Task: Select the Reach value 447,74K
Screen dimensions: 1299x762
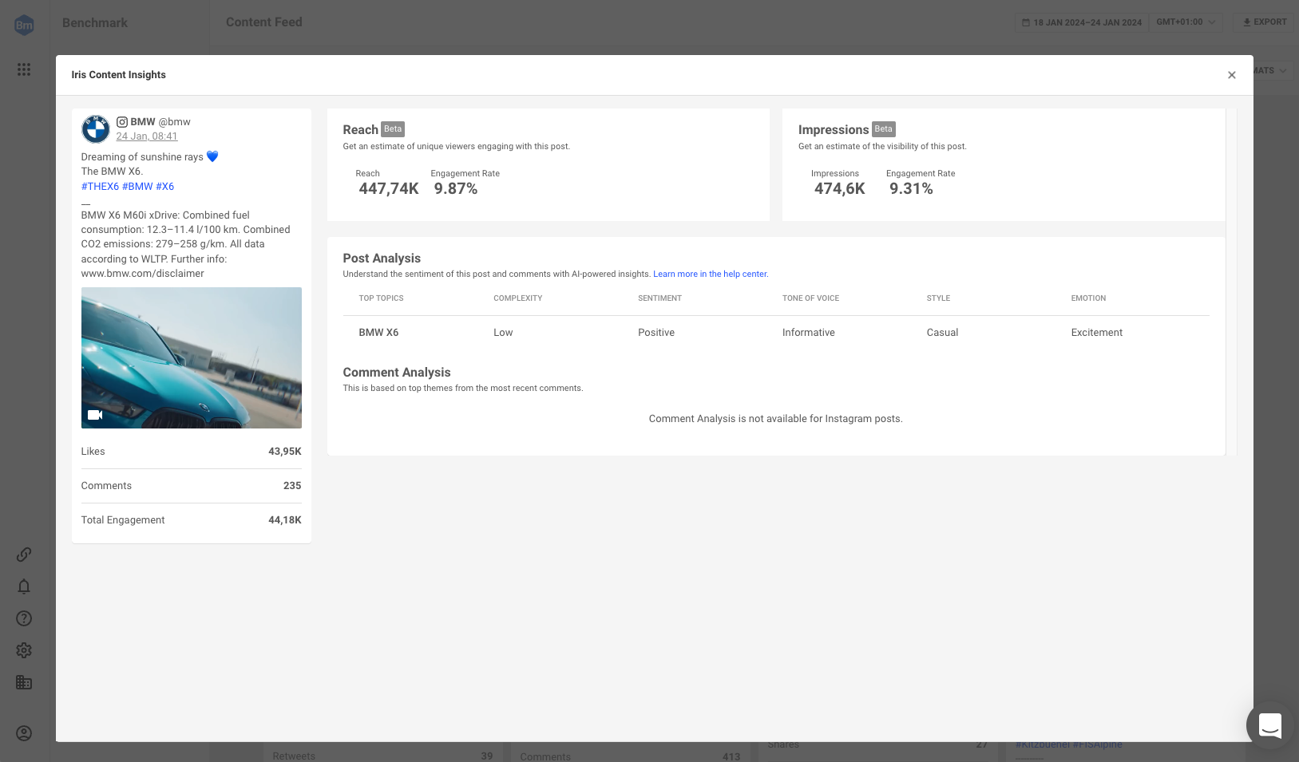Action: (389, 189)
